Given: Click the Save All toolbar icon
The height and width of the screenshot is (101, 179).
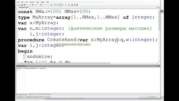Looking at the screenshot, I should point(25,5).
